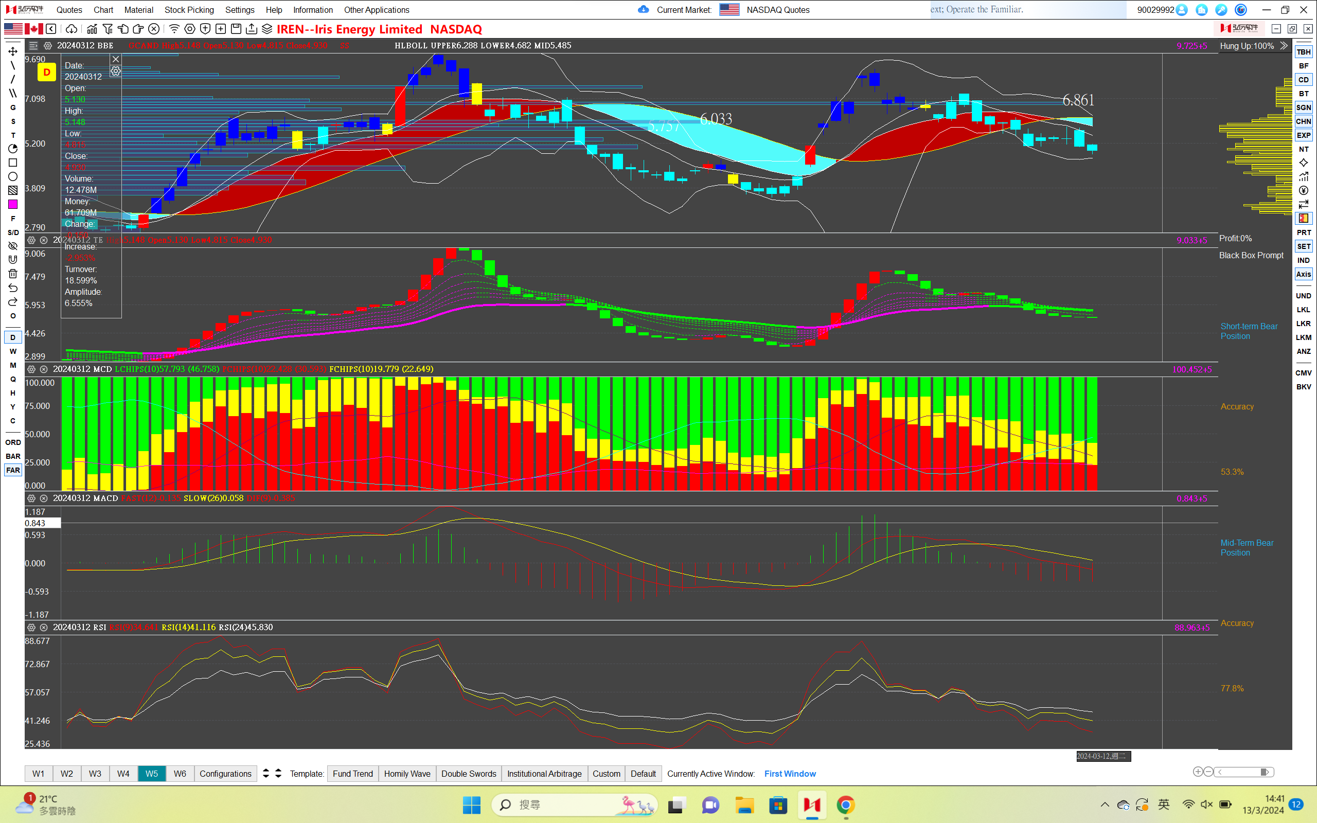Close the MCD indicator panel
1317x823 pixels.
(44, 369)
